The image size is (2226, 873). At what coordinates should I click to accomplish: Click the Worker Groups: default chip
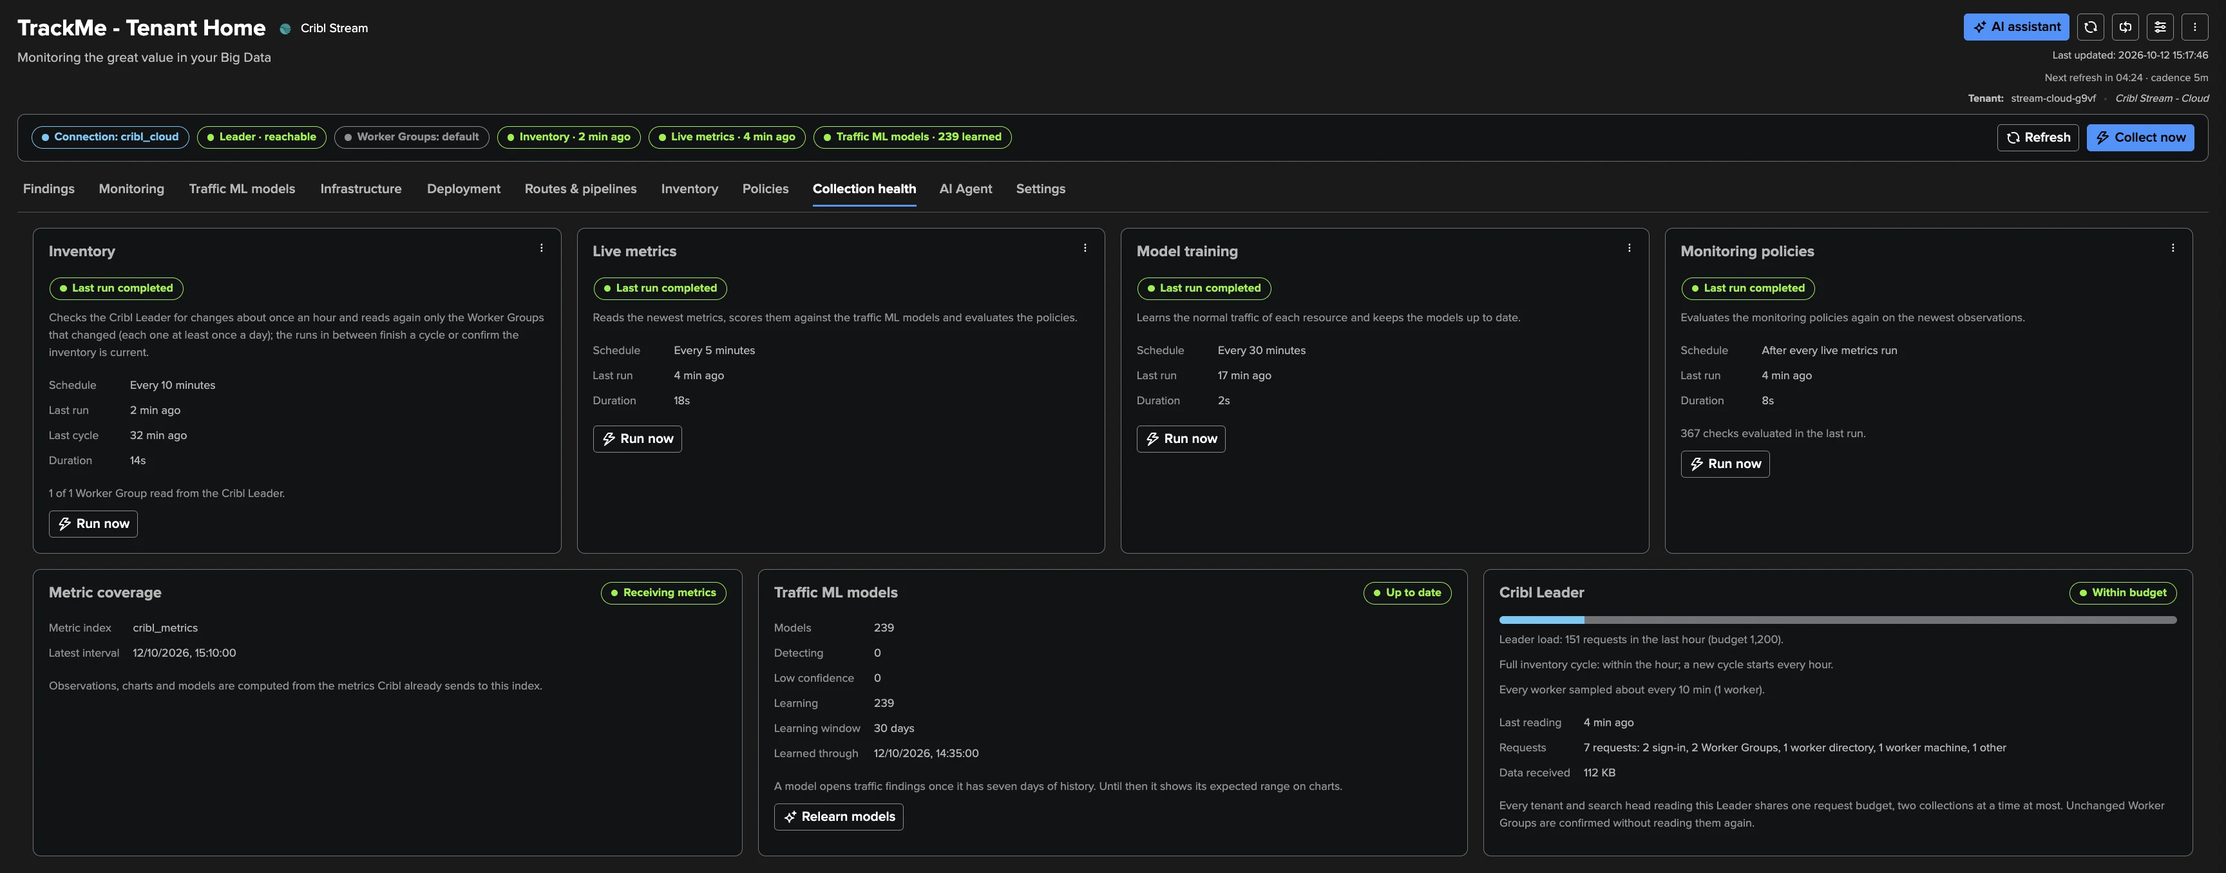(x=412, y=137)
